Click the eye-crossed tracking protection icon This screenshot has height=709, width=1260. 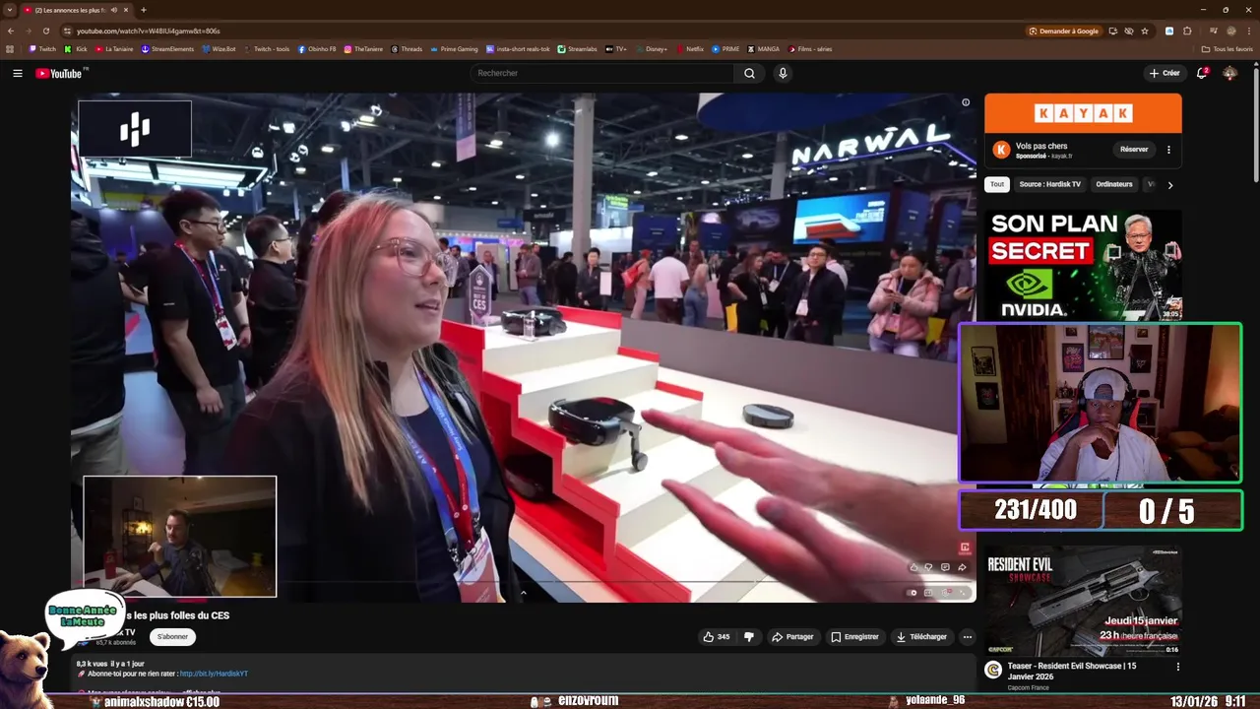1129,31
